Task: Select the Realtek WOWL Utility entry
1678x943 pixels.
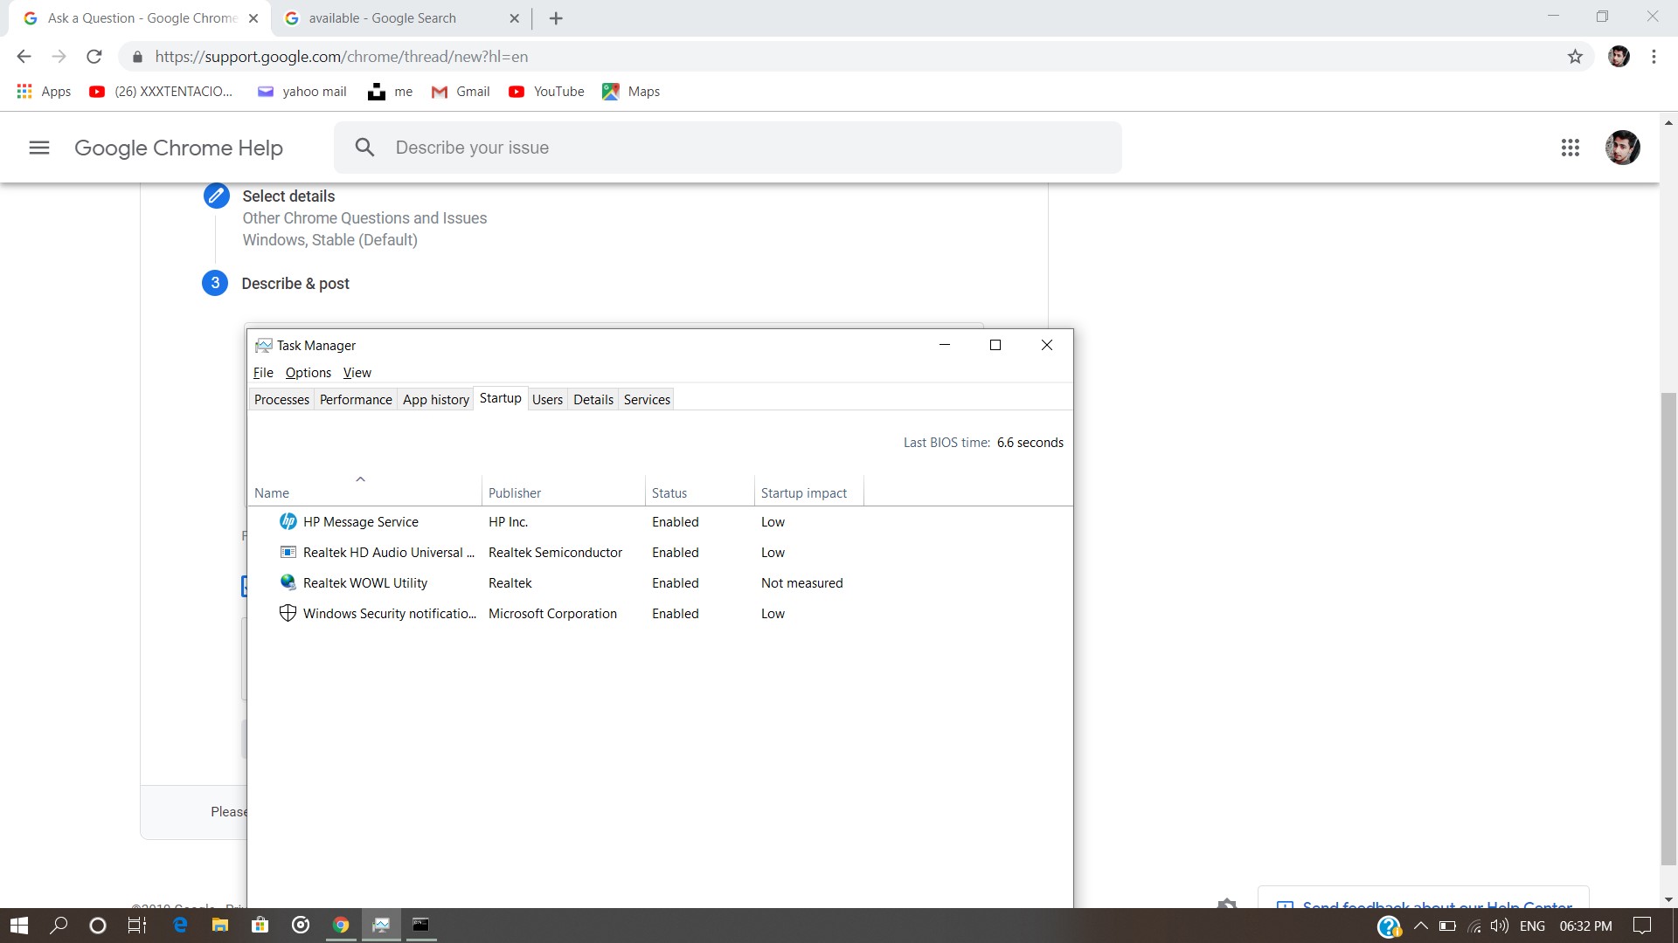Action: click(x=660, y=583)
